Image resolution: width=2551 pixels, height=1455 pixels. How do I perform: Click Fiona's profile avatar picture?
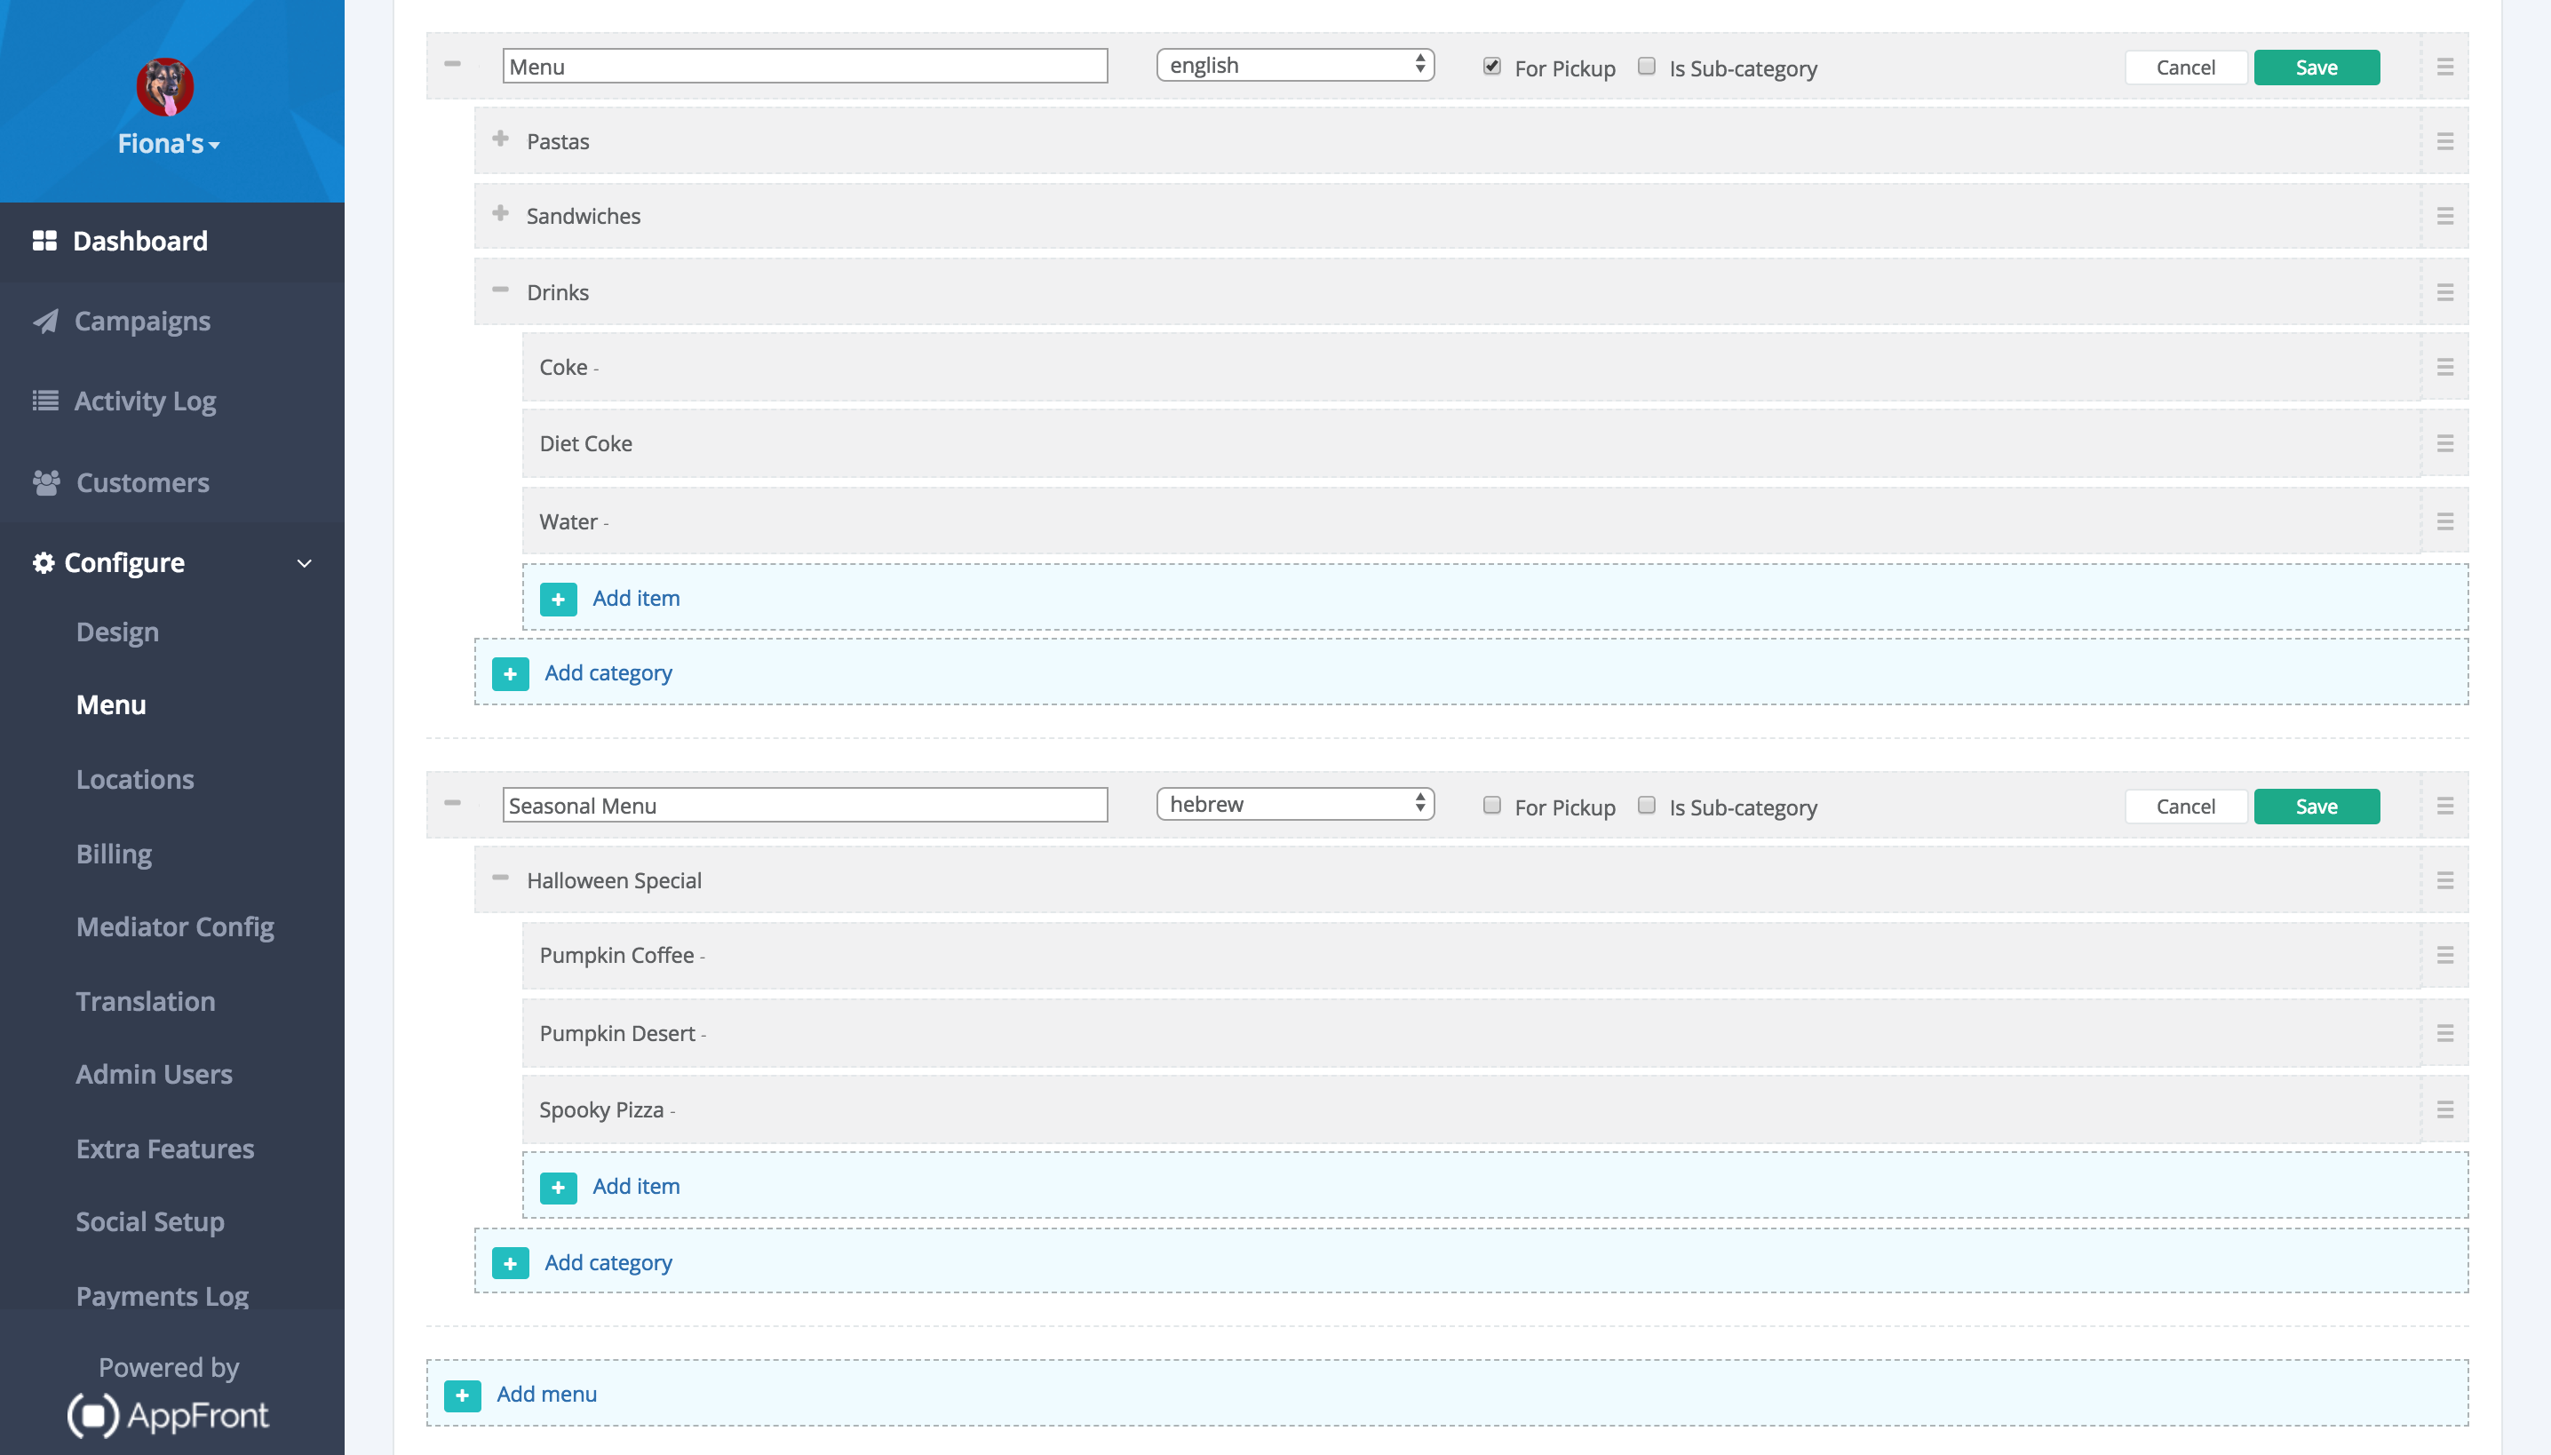pyautogui.click(x=165, y=87)
